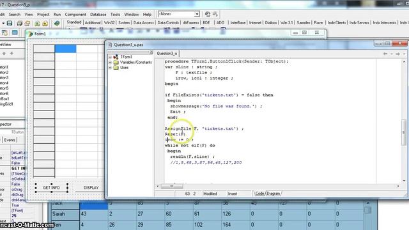This screenshot has height=230, width=409.
Task: Click the New Form toolbar icon
Action: point(15,33)
